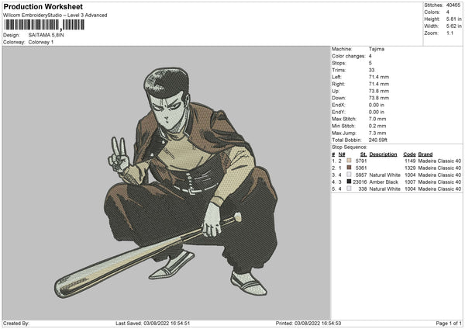Click the 'Page 1 of 1' footer

click(x=449, y=324)
